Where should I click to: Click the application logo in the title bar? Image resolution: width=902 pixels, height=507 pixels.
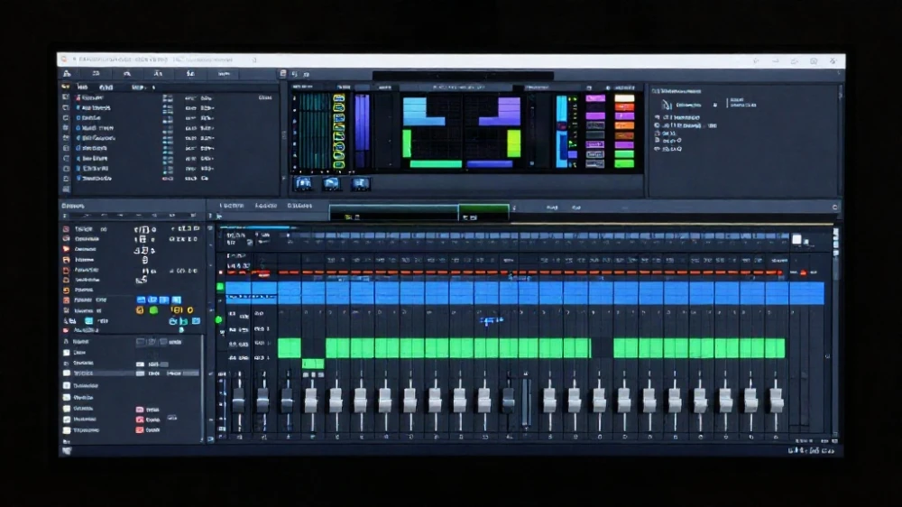[x=65, y=60]
